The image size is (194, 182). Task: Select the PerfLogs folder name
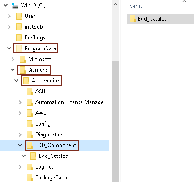(35, 38)
